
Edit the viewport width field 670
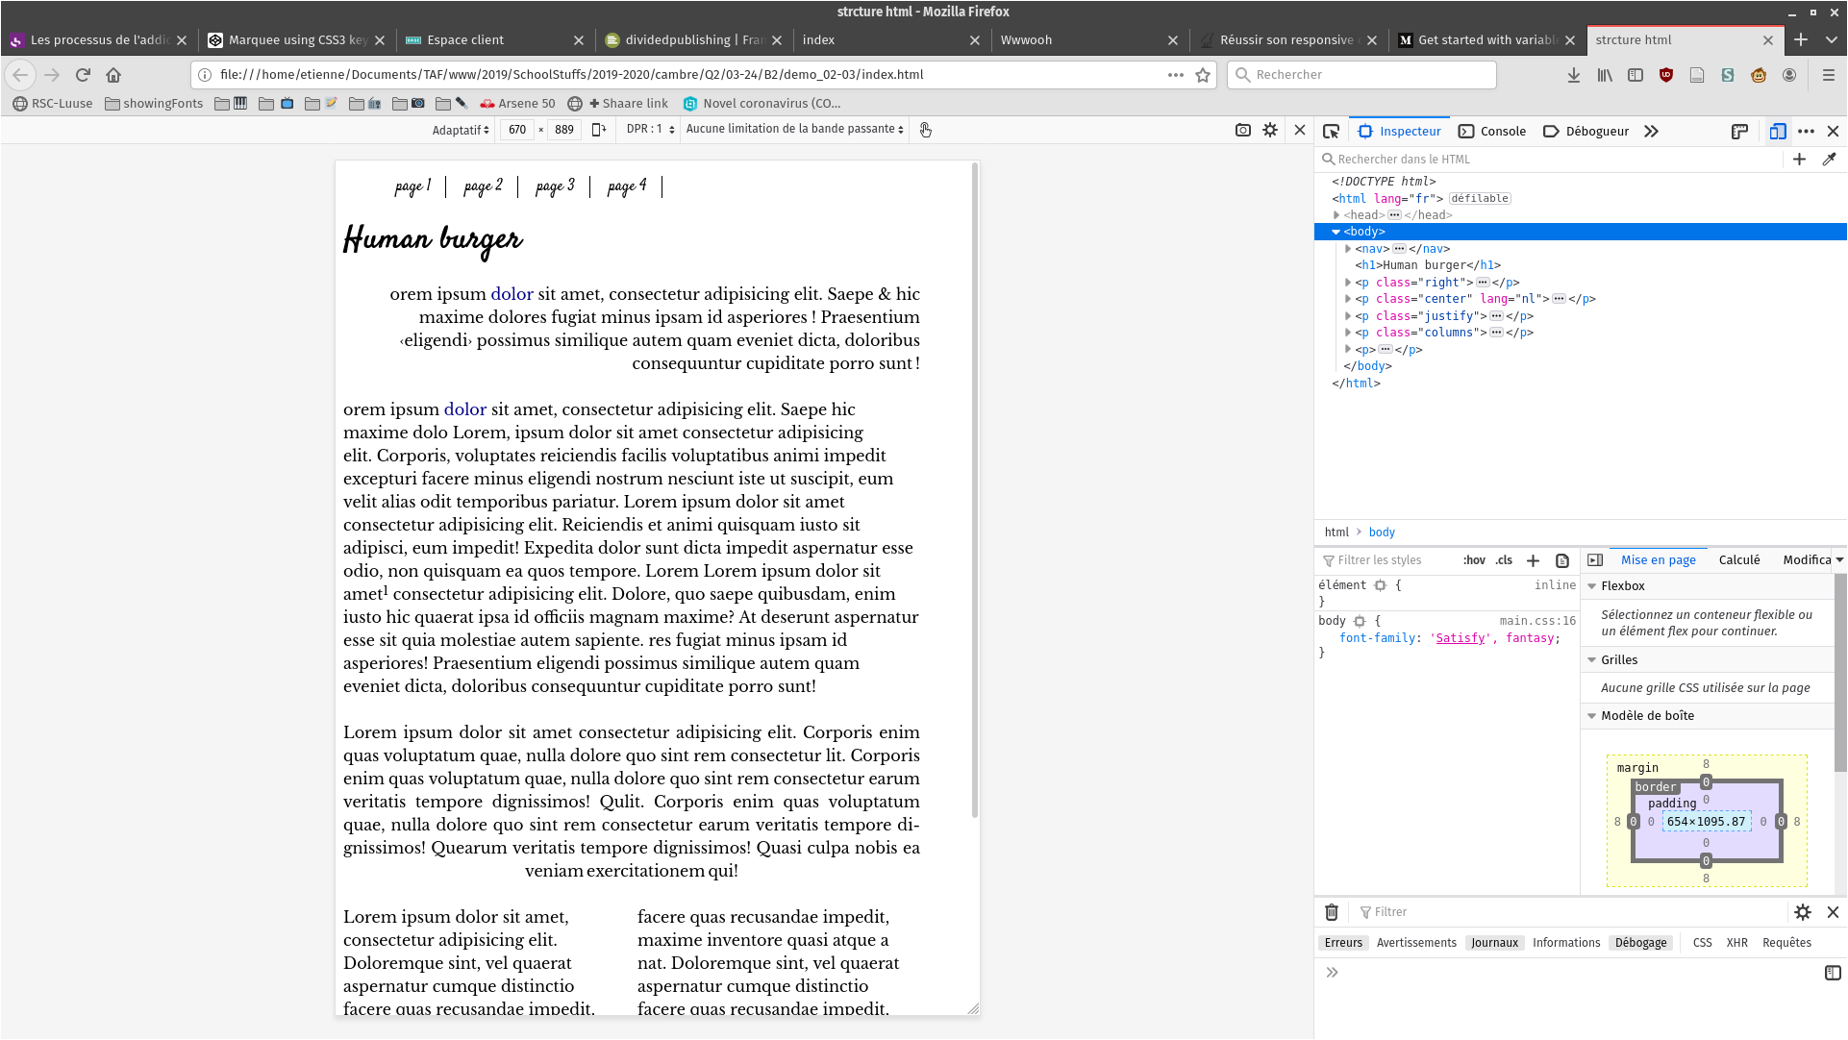coord(517,130)
